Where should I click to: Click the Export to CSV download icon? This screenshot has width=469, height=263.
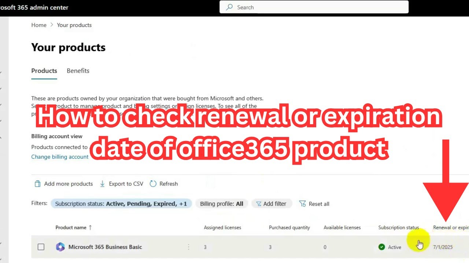tap(102, 184)
